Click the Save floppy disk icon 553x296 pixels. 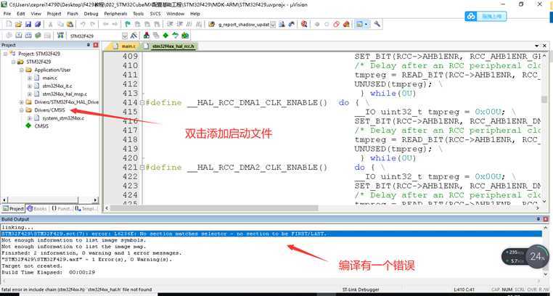(28, 25)
